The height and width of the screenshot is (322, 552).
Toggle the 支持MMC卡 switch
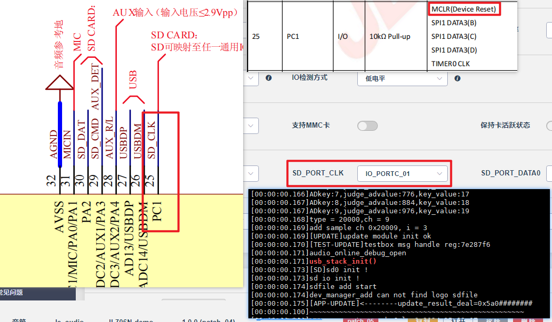367,126
